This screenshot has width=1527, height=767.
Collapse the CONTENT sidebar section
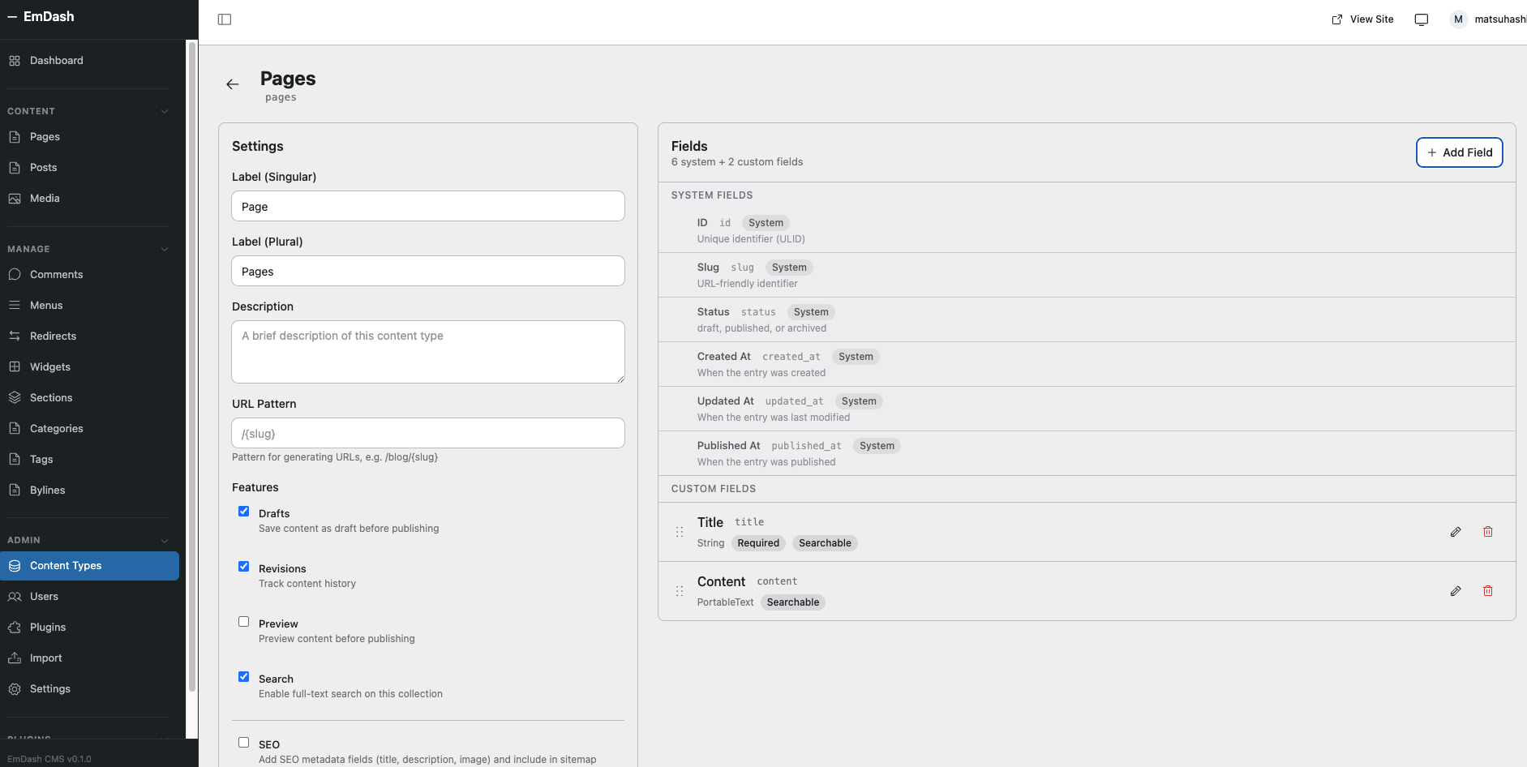[165, 111]
